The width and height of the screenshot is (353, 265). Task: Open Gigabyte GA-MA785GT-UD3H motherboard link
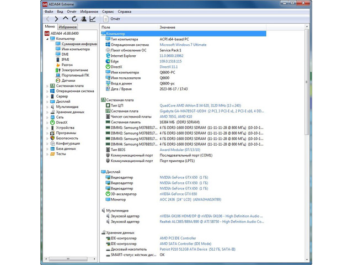212,111
